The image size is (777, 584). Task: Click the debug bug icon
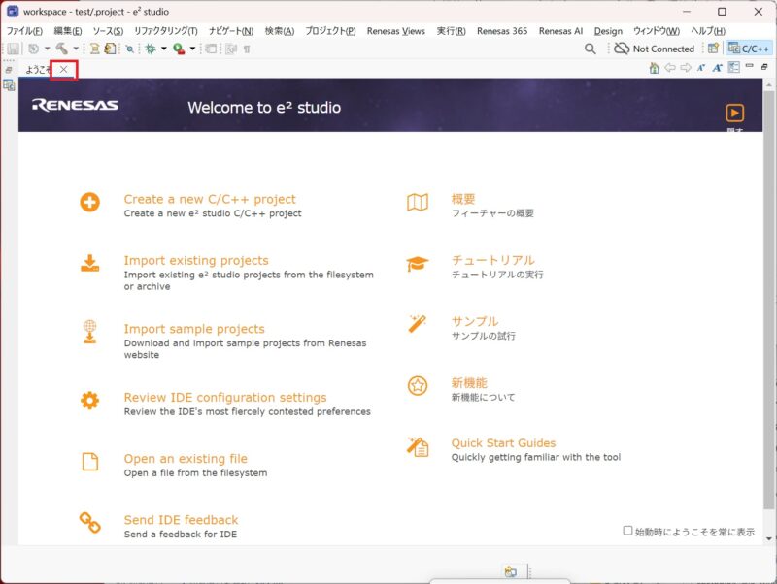click(x=151, y=49)
